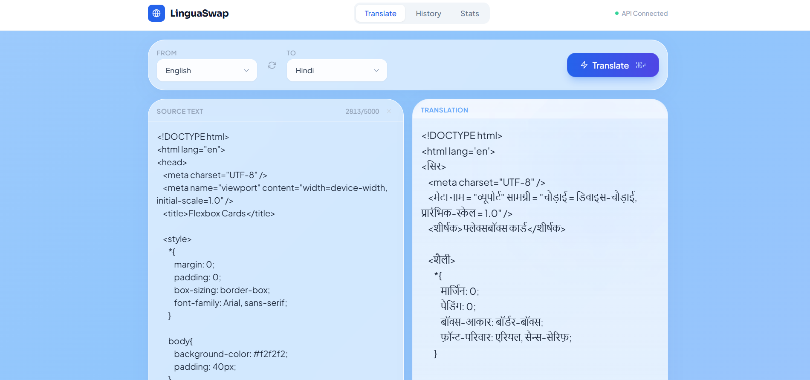Click the FROM label
This screenshot has height=380, width=810.
[166, 53]
